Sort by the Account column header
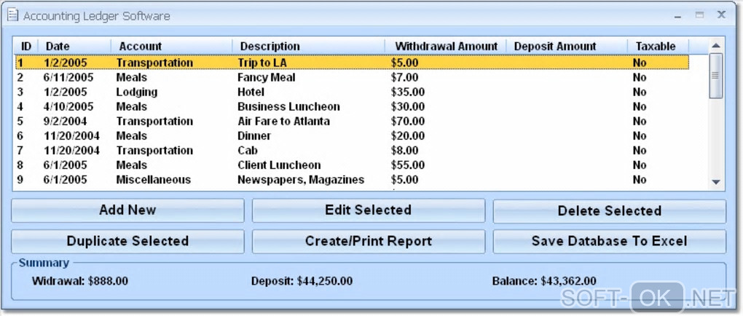The width and height of the screenshot is (743, 316). click(171, 47)
